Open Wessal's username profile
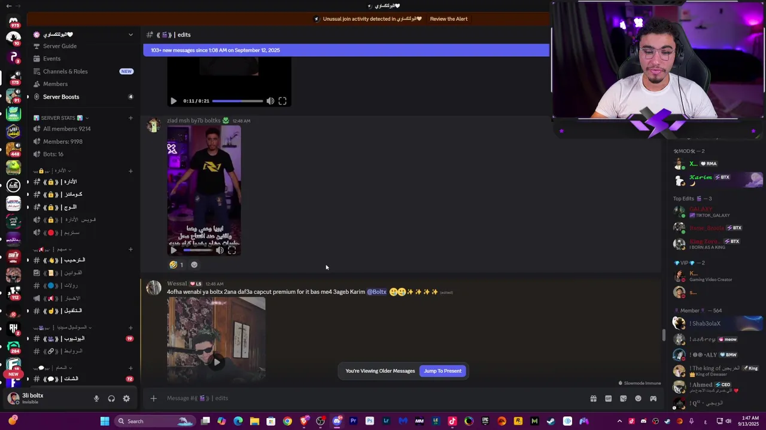 pos(177,284)
